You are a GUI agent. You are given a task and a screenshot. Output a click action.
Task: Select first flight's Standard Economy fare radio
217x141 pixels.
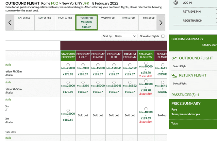click(x=68, y=65)
